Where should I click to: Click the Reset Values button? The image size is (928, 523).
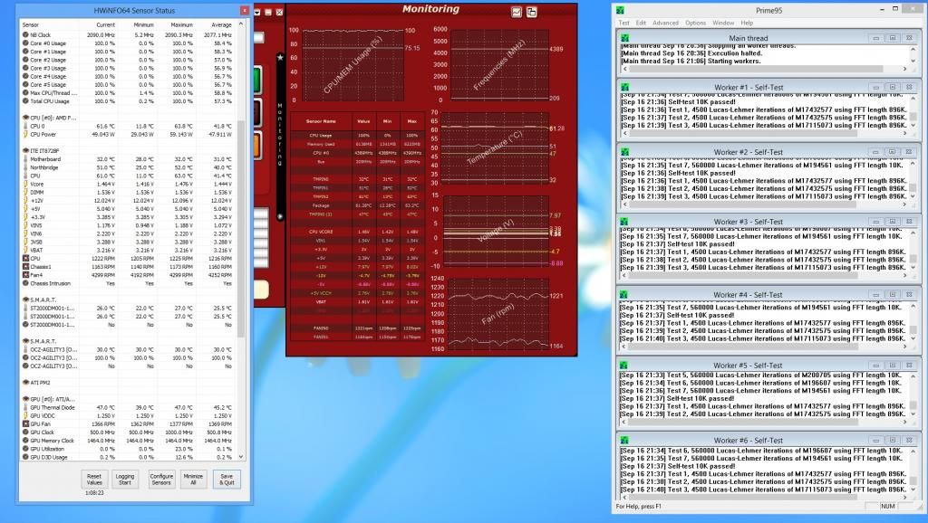(94, 479)
